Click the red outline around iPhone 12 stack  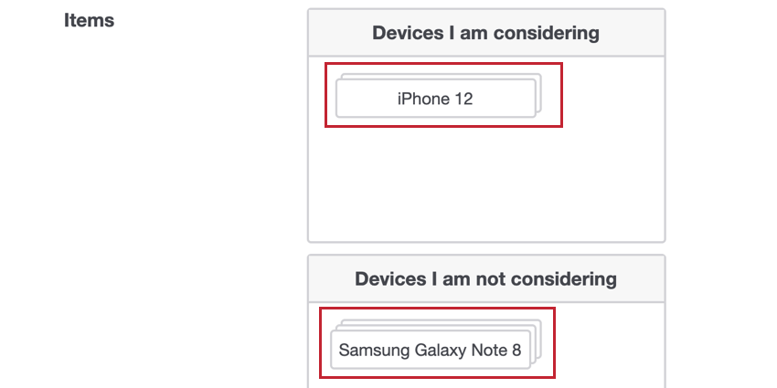click(443, 63)
